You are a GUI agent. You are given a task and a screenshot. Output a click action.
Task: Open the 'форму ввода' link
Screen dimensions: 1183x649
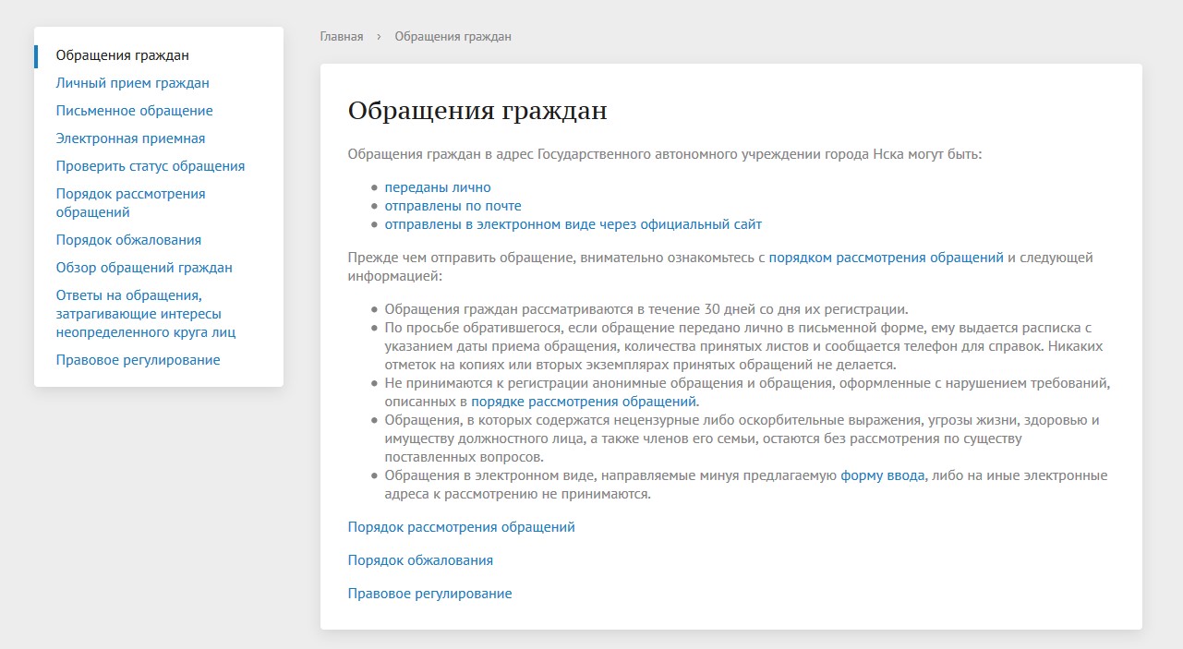(882, 475)
